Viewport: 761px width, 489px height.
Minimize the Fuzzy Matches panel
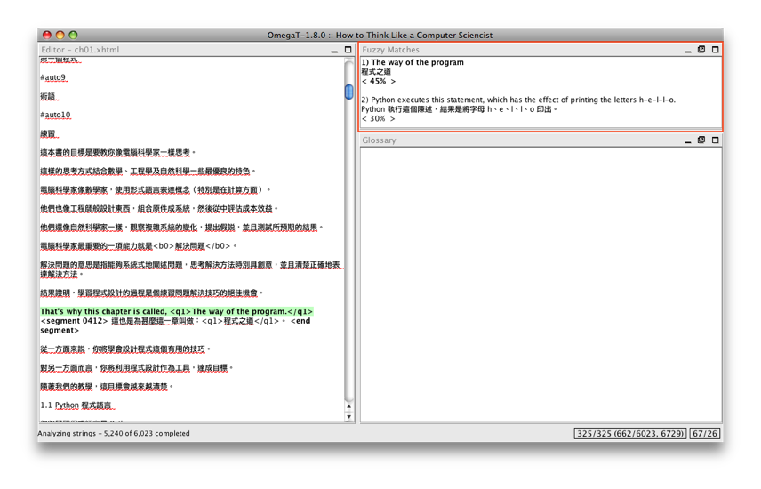[x=687, y=51]
